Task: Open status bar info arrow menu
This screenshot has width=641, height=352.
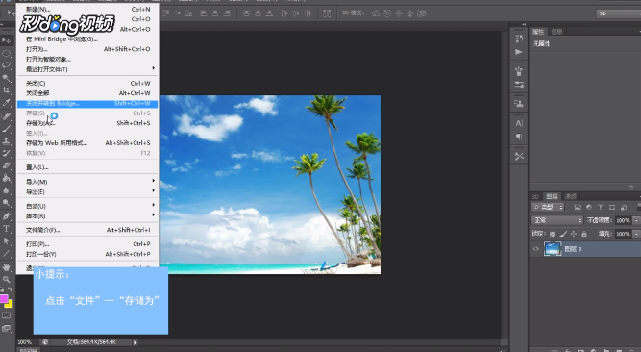Action: 135,342
